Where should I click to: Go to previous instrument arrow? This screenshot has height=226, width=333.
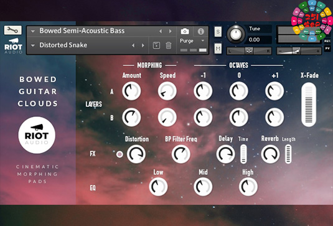pos(161,31)
